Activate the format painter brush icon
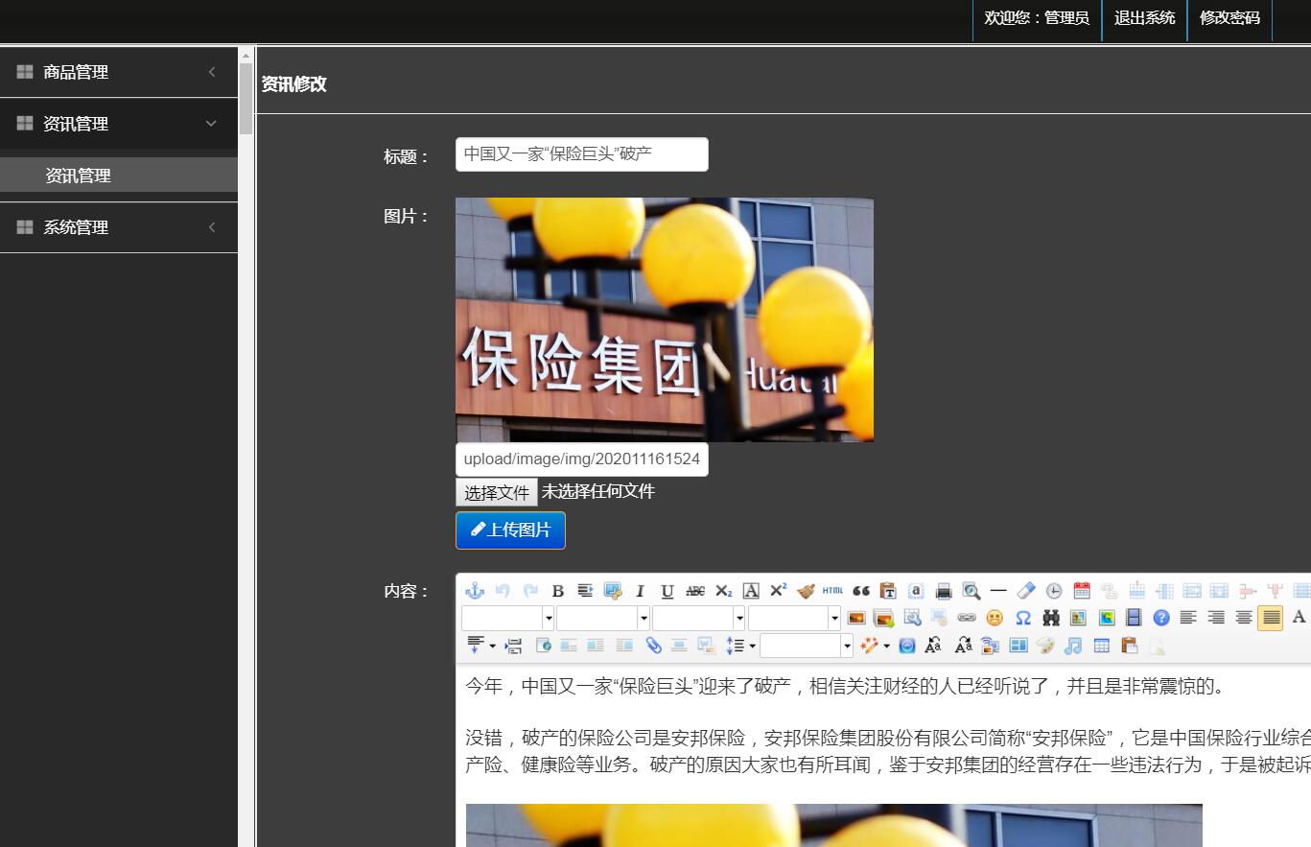 click(806, 591)
